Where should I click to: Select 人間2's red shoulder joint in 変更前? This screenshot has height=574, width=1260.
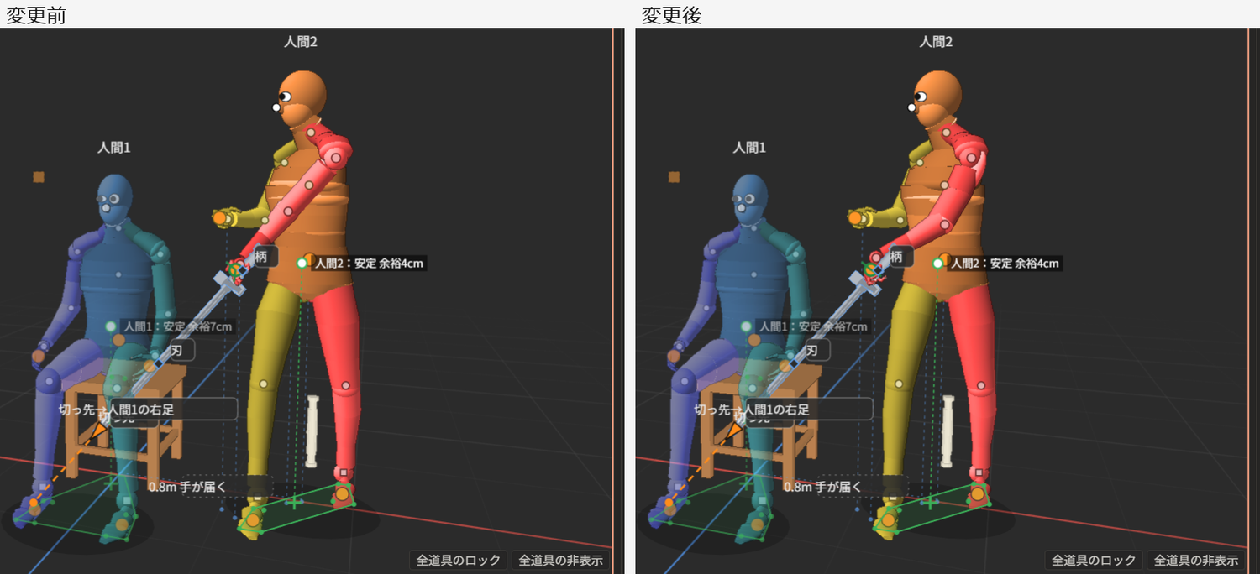[x=336, y=157]
